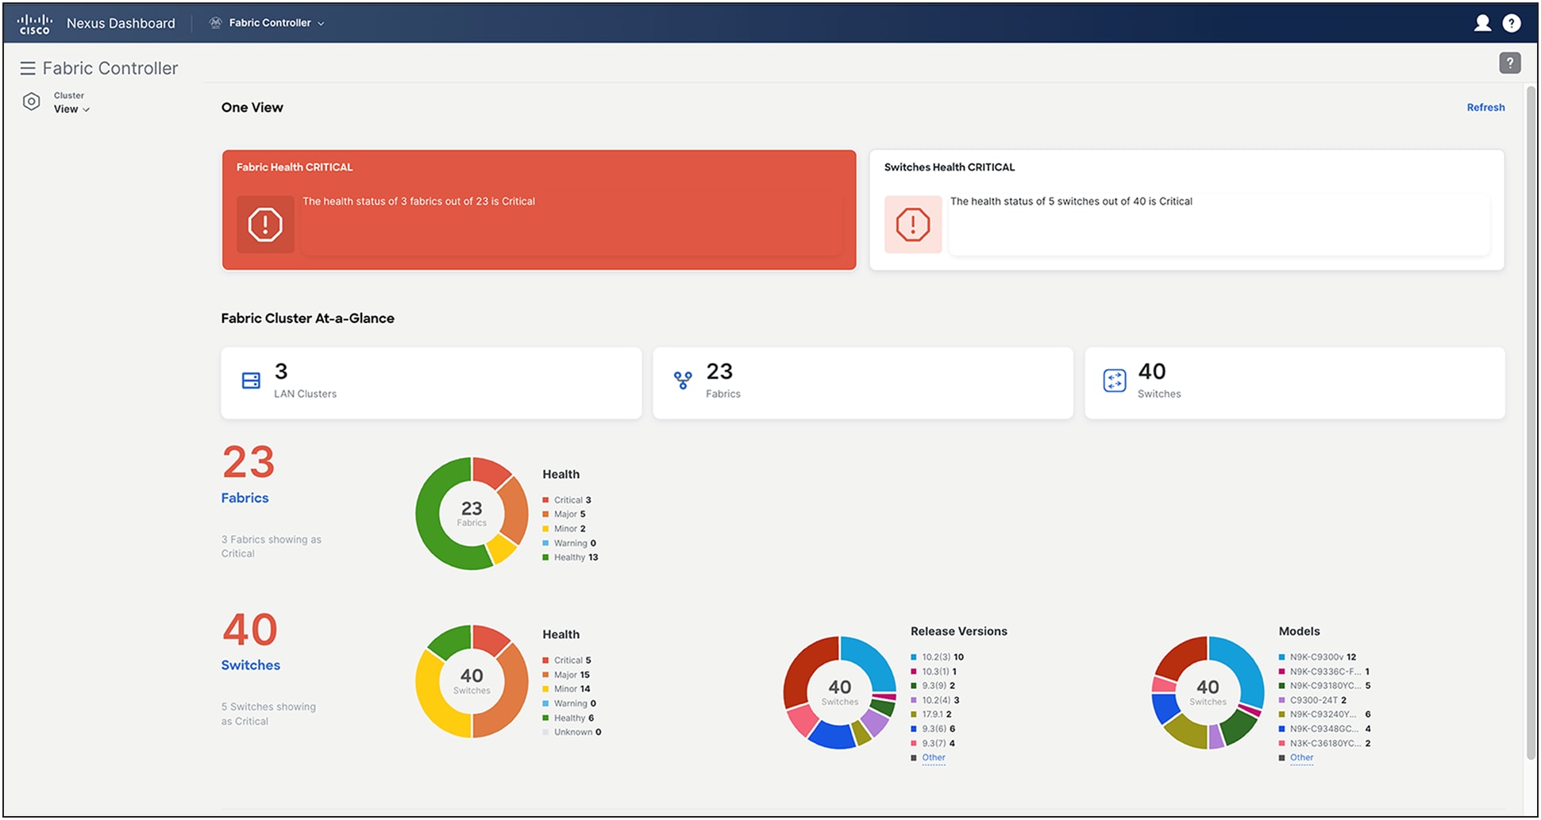This screenshot has height=820, width=1541.
Task: Click the large red 23 fabrics count
Action: pyautogui.click(x=248, y=462)
